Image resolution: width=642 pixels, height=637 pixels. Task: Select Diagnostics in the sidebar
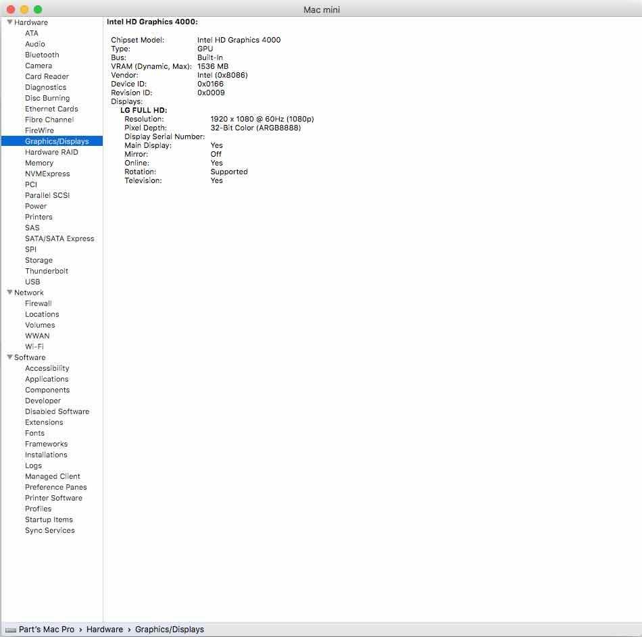(x=45, y=87)
